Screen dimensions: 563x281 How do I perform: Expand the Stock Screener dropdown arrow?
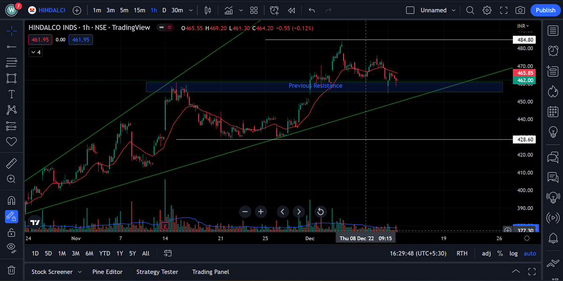click(80, 272)
